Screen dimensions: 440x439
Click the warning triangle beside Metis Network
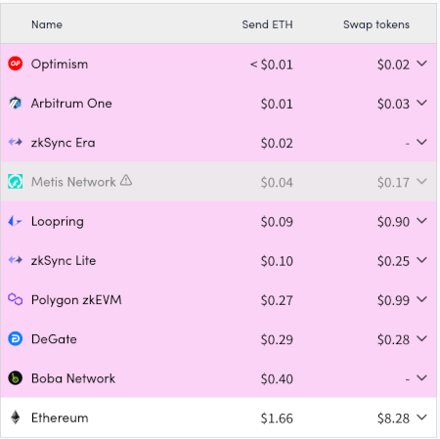tap(126, 180)
